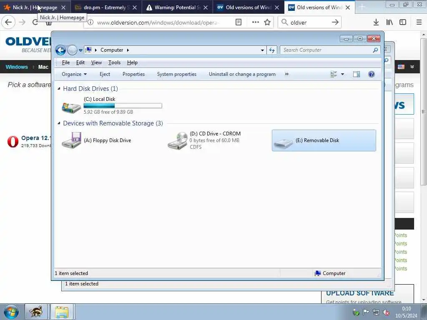Go back in the Explorer window

click(x=60, y=50)
